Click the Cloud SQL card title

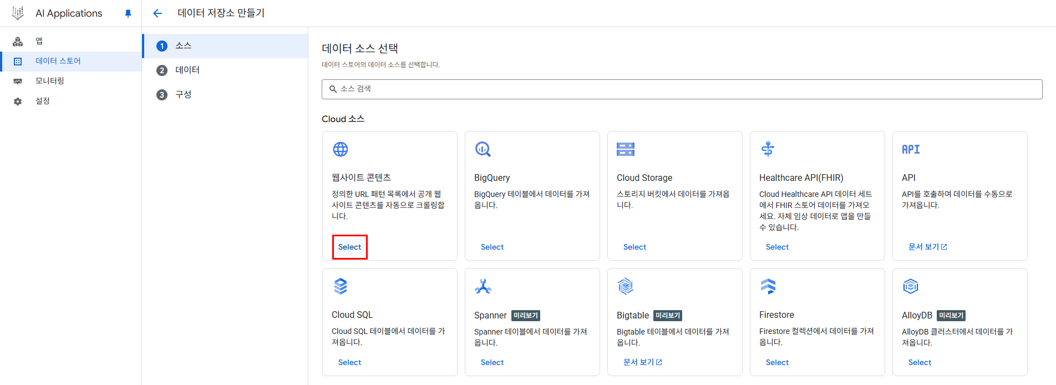[x=352, y=315]
